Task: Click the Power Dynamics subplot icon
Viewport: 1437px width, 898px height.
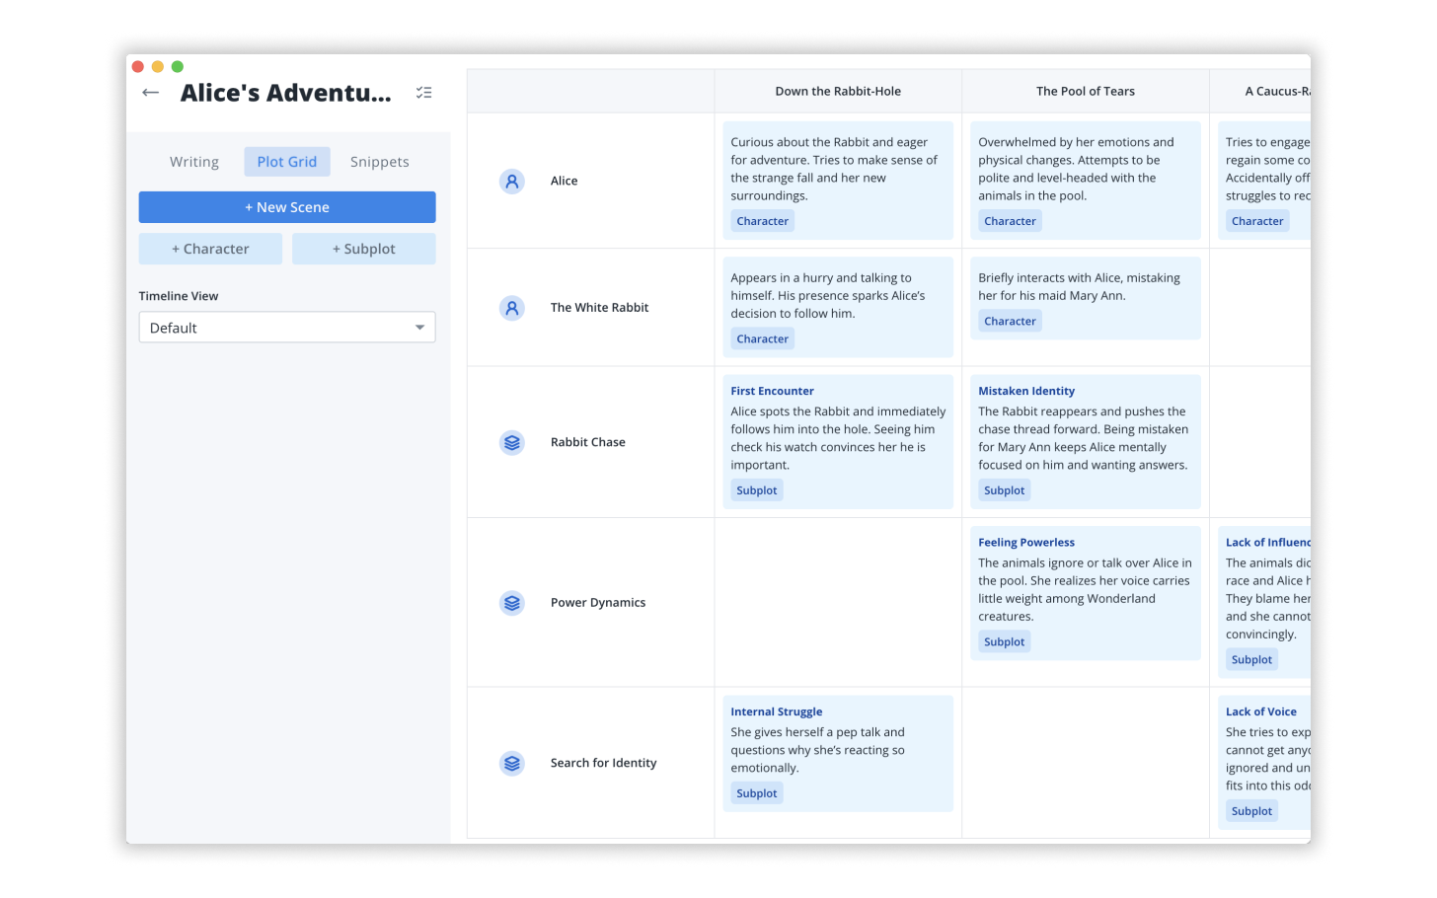Action: pyautogui.click(x=511, y=602)
